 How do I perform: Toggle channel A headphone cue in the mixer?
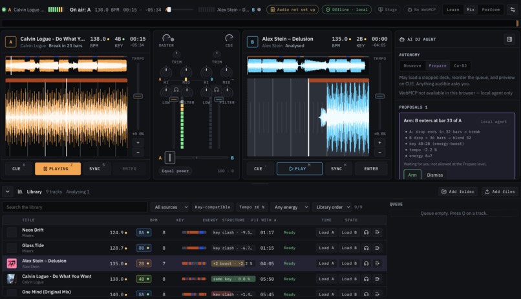click(176, 90)
